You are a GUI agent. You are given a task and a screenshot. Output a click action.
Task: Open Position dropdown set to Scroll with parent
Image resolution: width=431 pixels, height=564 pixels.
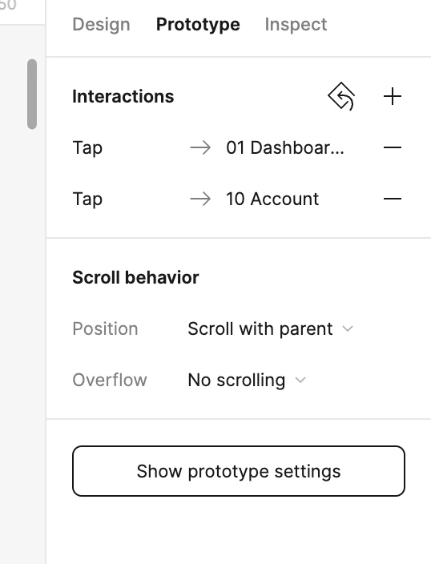click(271, 328)
